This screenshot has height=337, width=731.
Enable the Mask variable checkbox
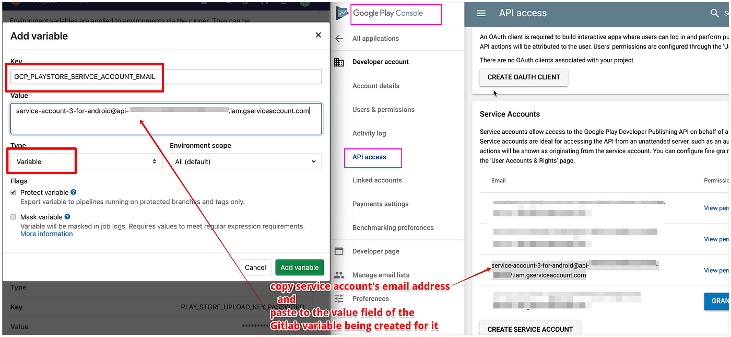point(13,217)
